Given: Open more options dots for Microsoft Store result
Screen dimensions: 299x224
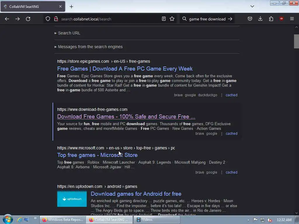Looking at the screenshot, I should coord(221,172).
